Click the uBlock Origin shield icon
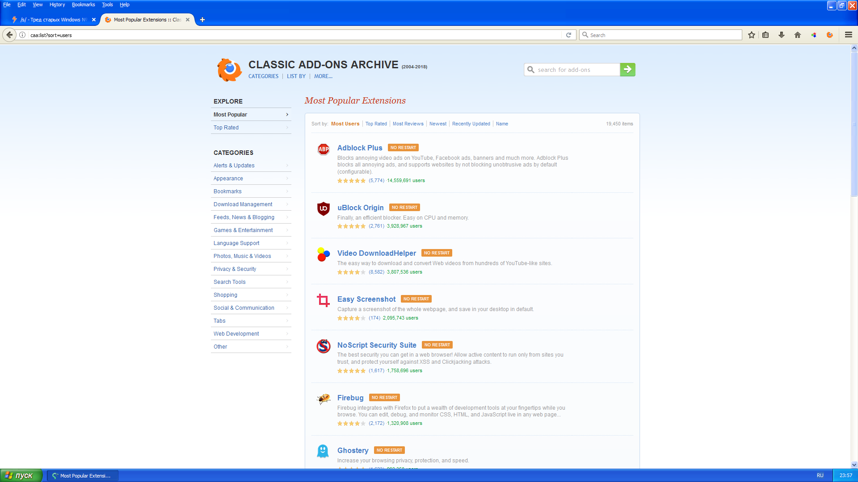 tap(324, 208)
